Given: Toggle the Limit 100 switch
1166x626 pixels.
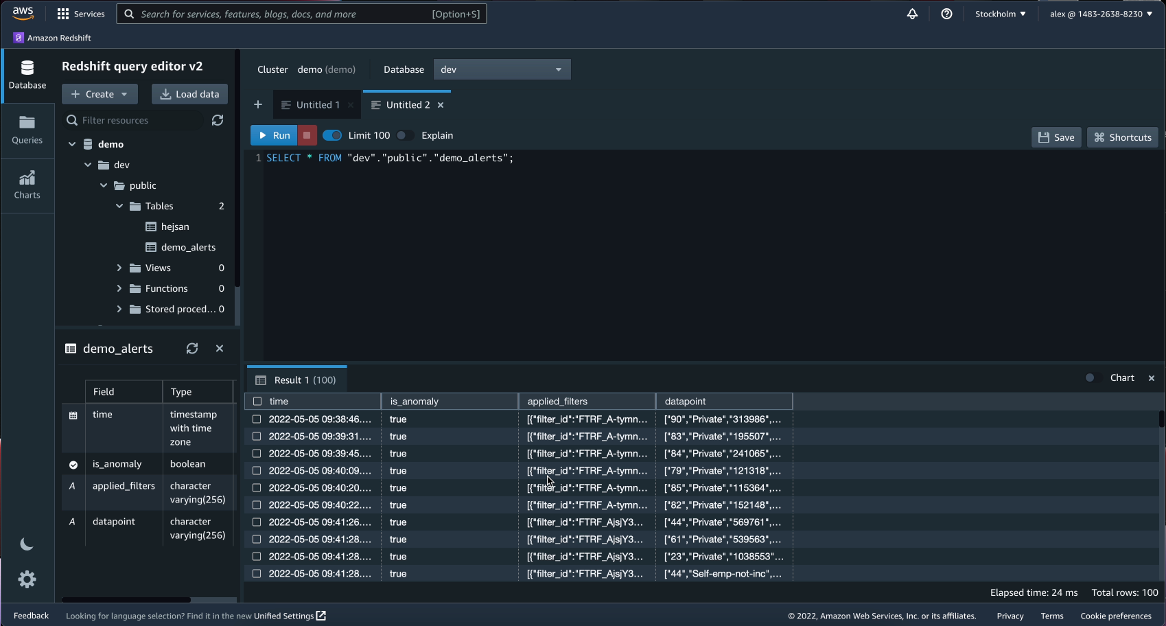Looking at the screenshot, I should click(x=332, y=135).
